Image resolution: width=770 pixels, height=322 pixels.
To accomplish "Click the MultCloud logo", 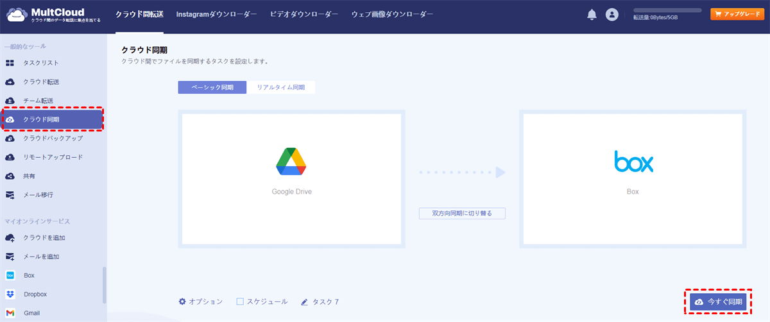I will pyautogui.click(x=54, y=15).
